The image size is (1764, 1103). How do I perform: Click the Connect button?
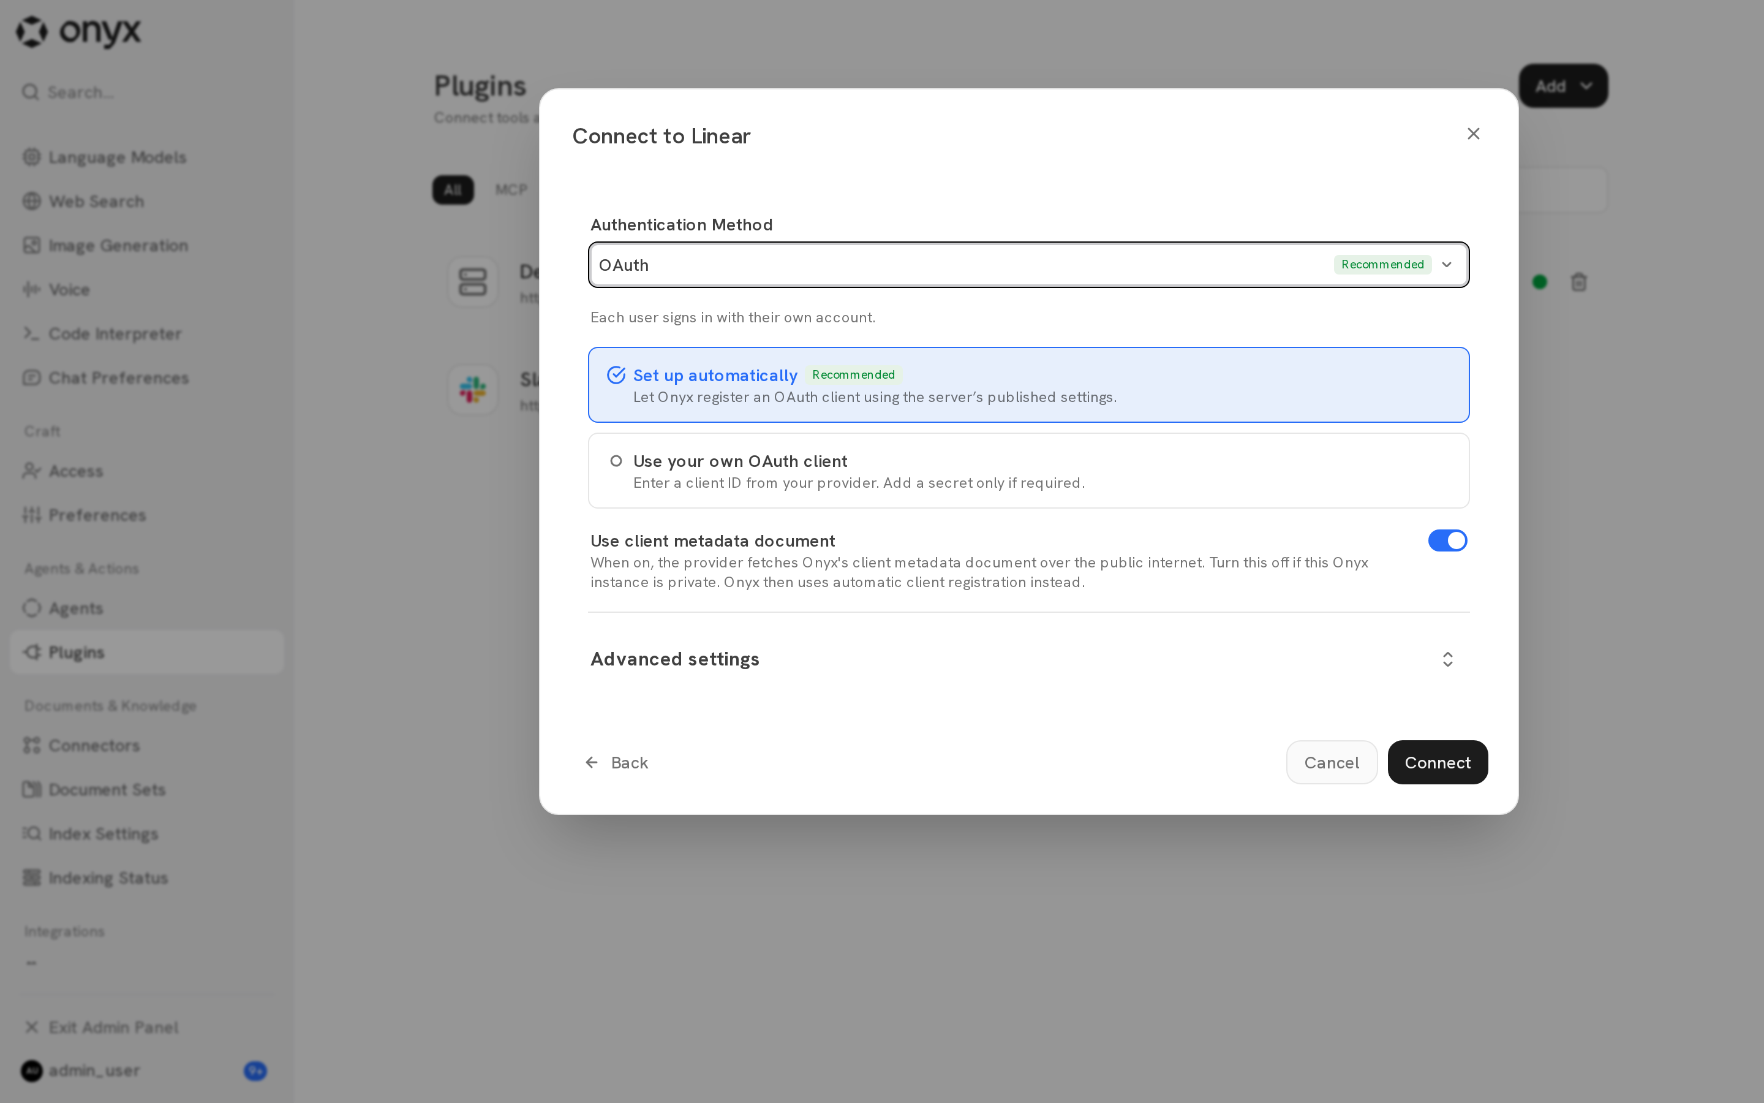1437,762
